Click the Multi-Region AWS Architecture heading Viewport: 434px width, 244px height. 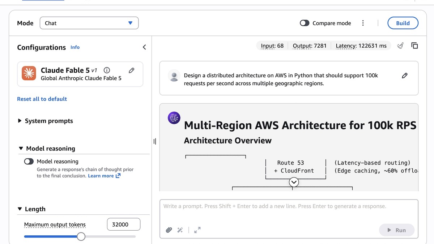point(300,125)
